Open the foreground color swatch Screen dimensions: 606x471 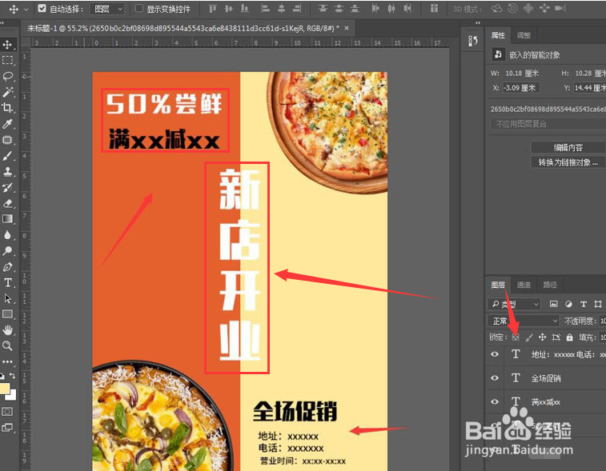(x=4, y=388)
